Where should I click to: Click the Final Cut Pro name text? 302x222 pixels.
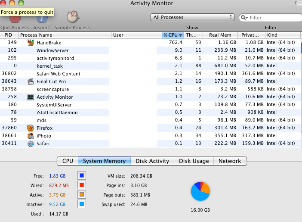coord(51,81)
